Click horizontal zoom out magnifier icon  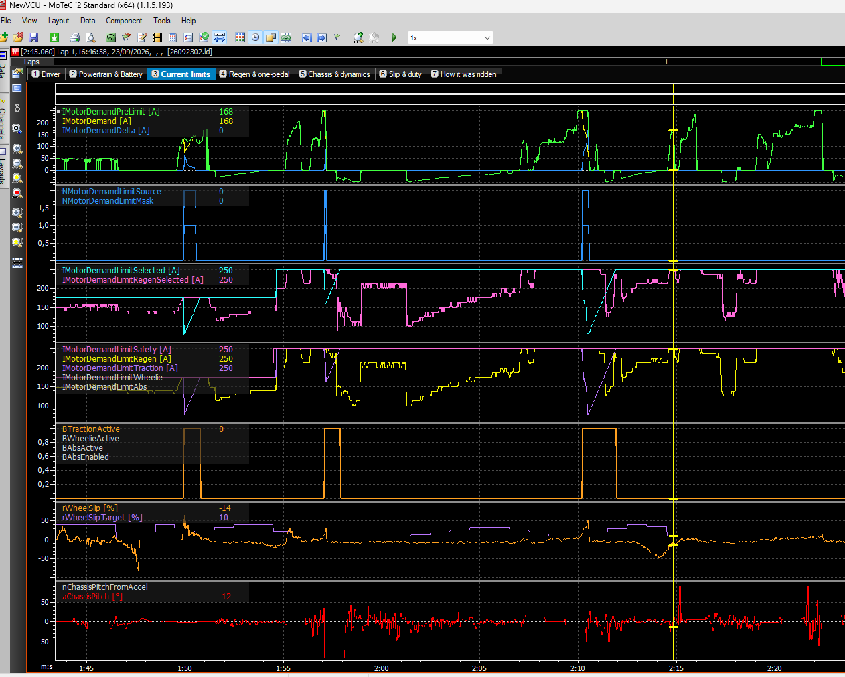point(17,163)
